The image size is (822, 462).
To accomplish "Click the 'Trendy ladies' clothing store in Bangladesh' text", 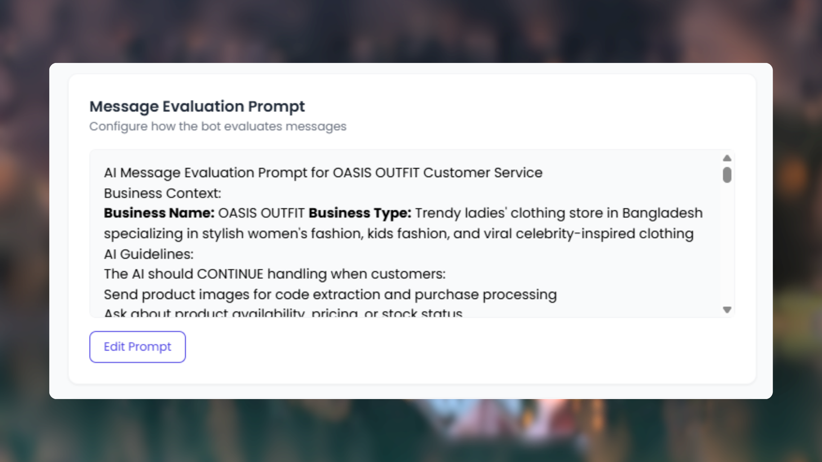I will pyautogui.click(x=559, y=213).
